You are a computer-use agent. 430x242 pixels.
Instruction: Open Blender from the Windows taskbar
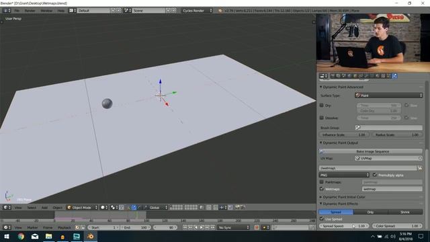click(90, 236)
